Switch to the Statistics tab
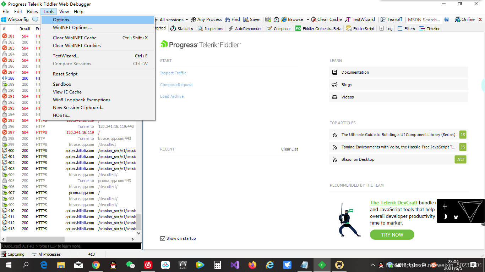Viewport: 485px width, 272px height. point(182,29)
